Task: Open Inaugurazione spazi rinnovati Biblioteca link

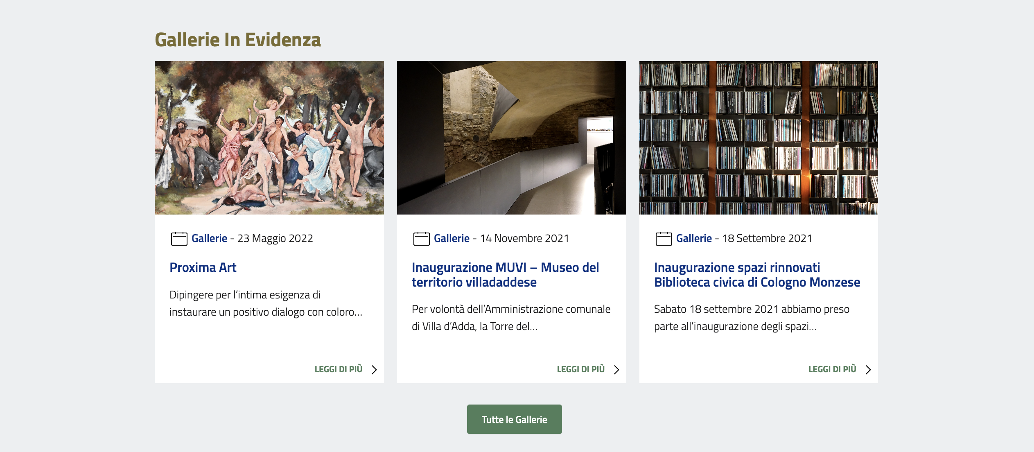Action: coord(757,275)
